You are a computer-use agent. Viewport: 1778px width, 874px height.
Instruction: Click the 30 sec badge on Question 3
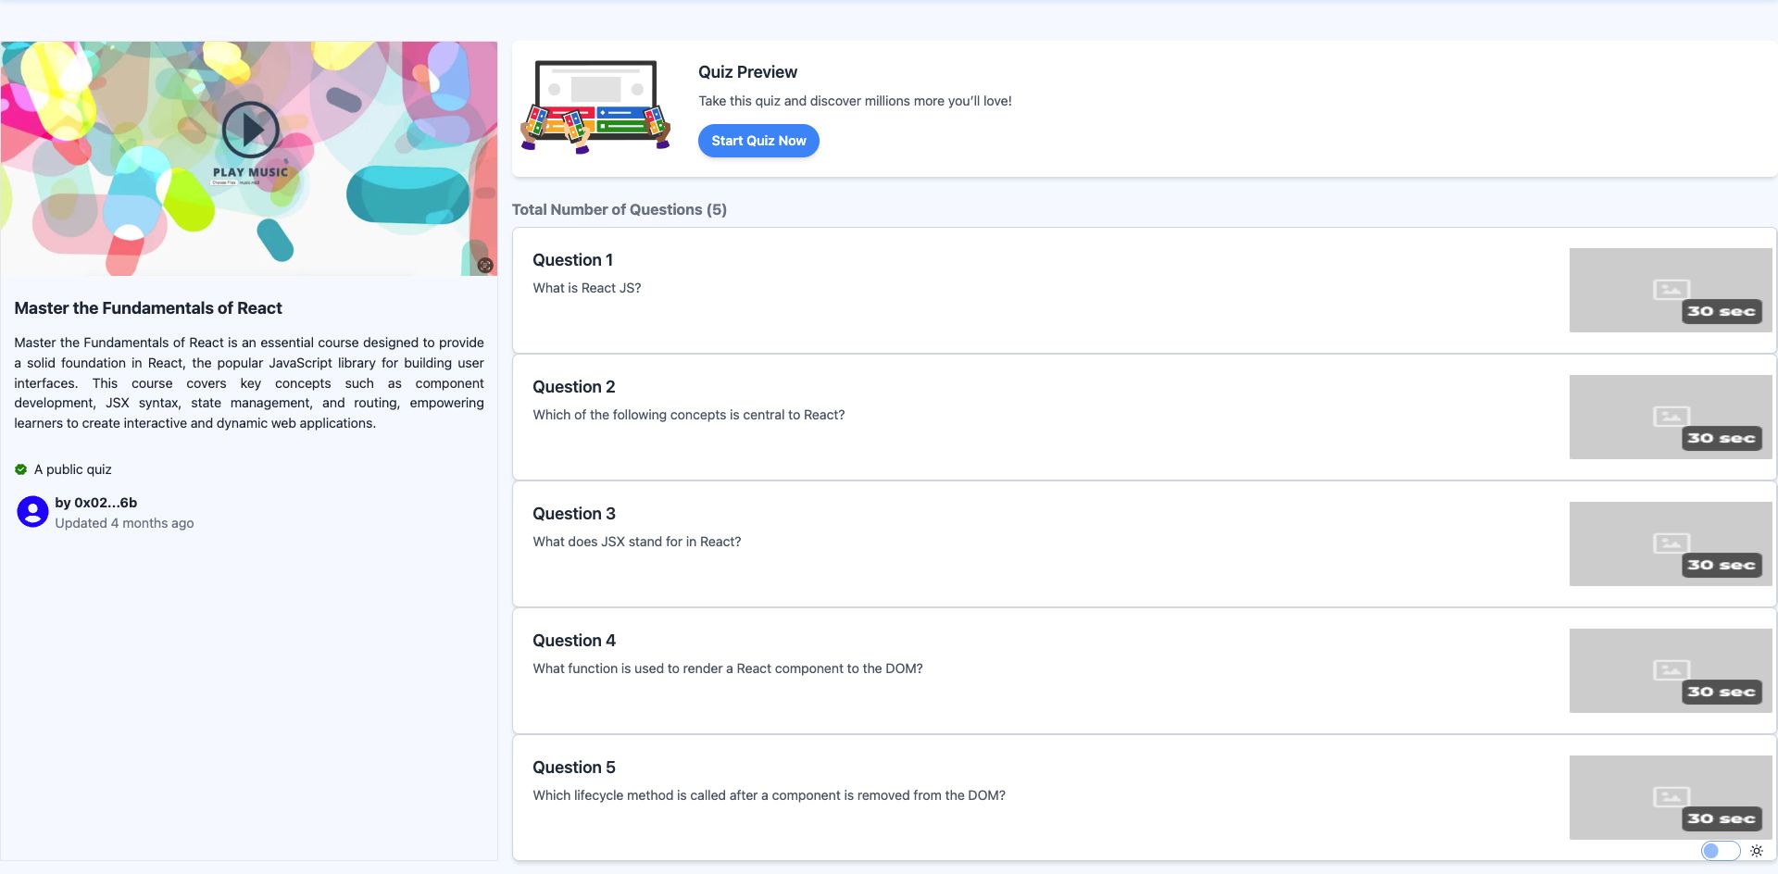pyautogui.click(x=1722, y=566)
